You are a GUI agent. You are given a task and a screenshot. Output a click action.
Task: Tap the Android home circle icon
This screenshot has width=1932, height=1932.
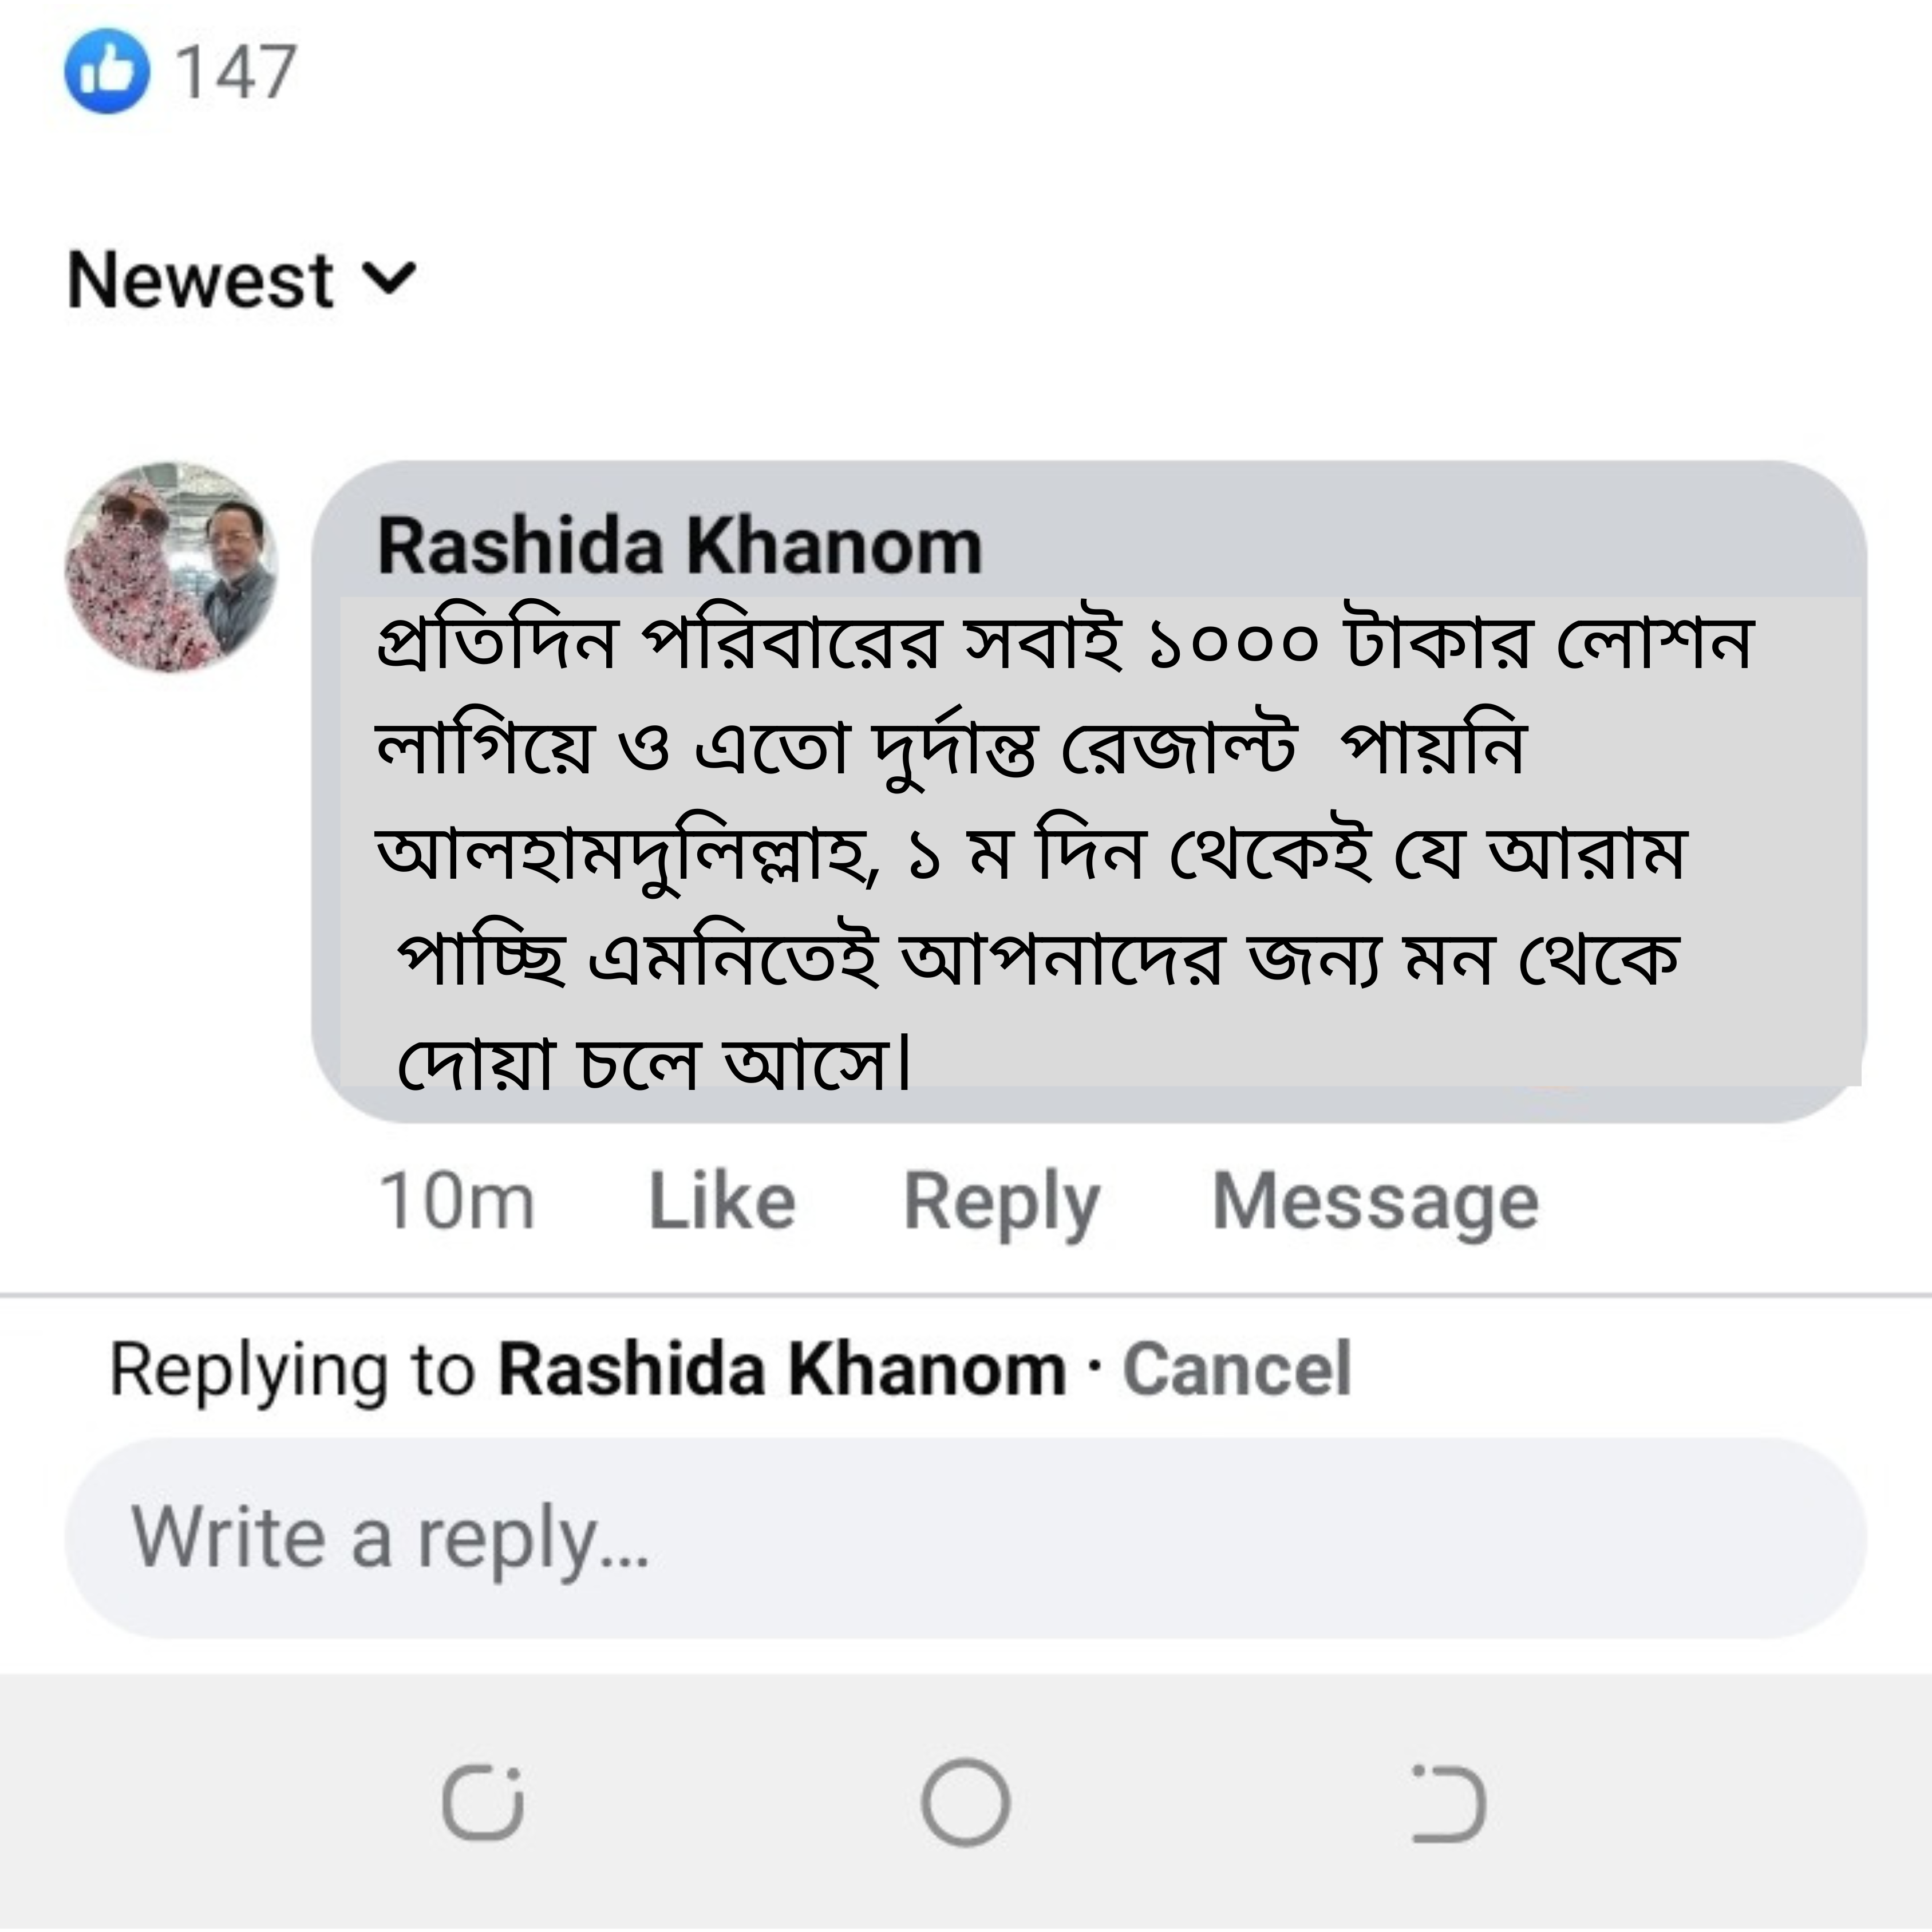coord(966,1800)
